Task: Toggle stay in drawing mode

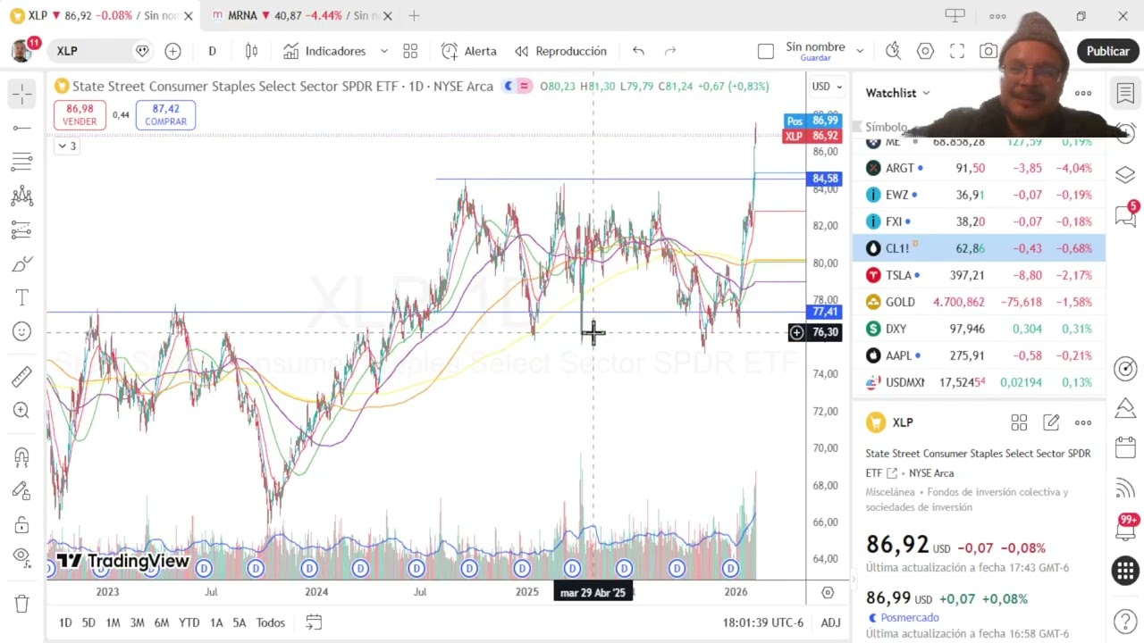Action: (x=22, y=490)
